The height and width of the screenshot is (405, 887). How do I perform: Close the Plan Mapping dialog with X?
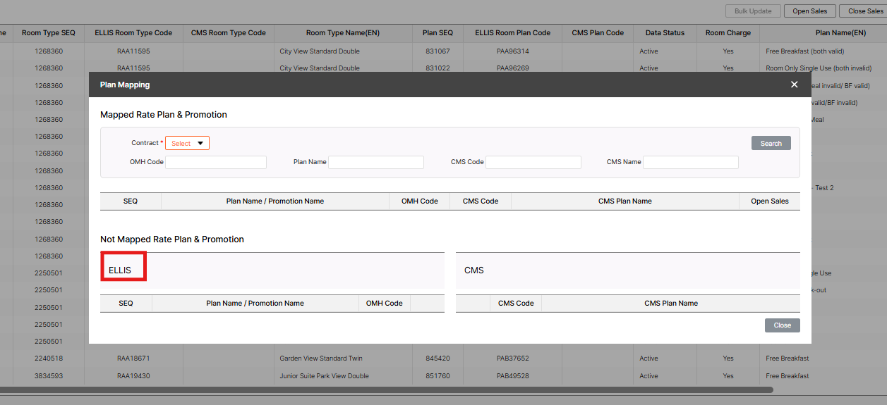point(794,85)
